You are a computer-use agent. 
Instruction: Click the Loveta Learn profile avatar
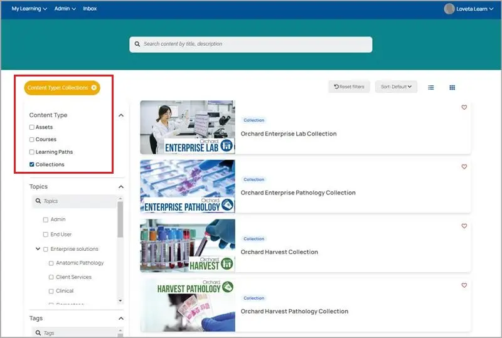pyautogui.click(x=449, y=9)
